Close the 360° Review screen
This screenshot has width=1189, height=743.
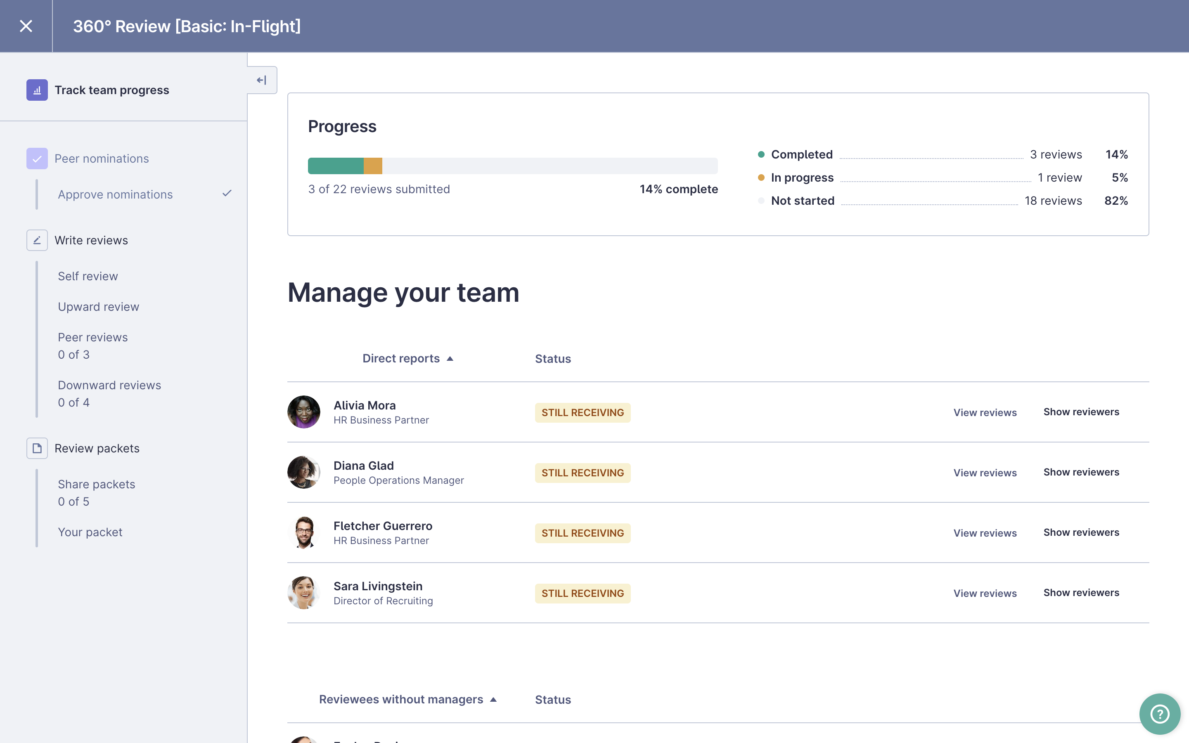26,26
